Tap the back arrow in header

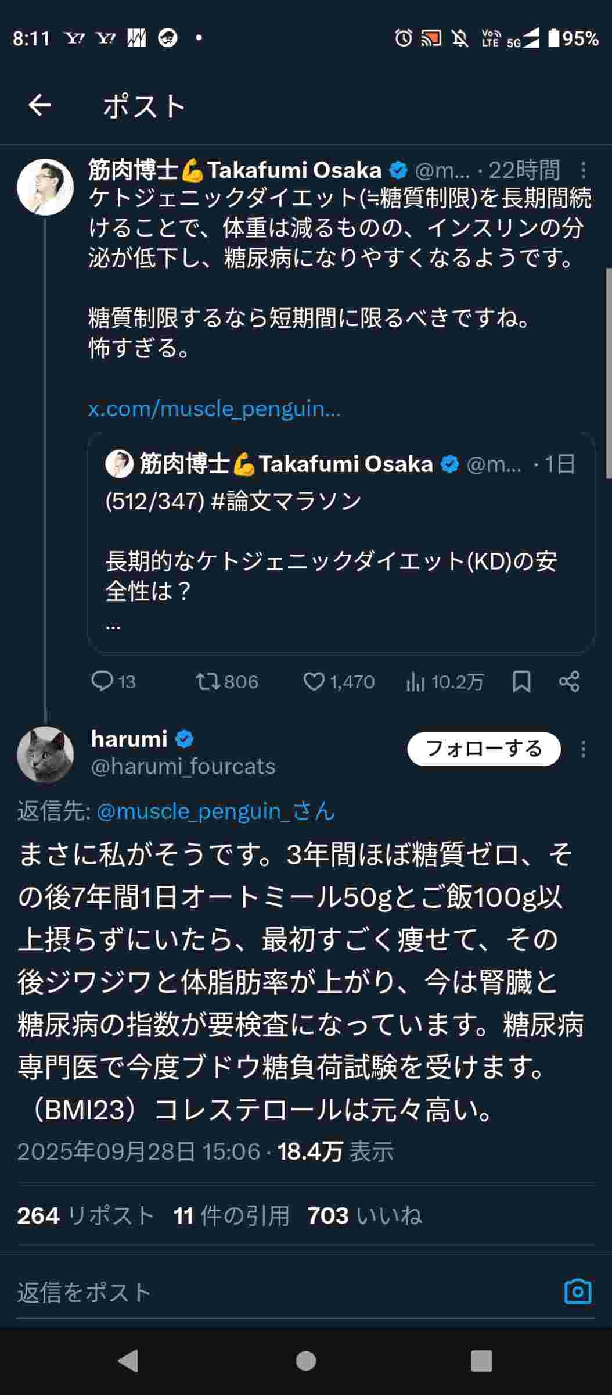point(40,106)
